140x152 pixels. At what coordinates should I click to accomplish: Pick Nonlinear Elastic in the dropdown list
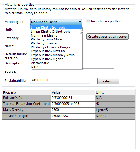56,35
